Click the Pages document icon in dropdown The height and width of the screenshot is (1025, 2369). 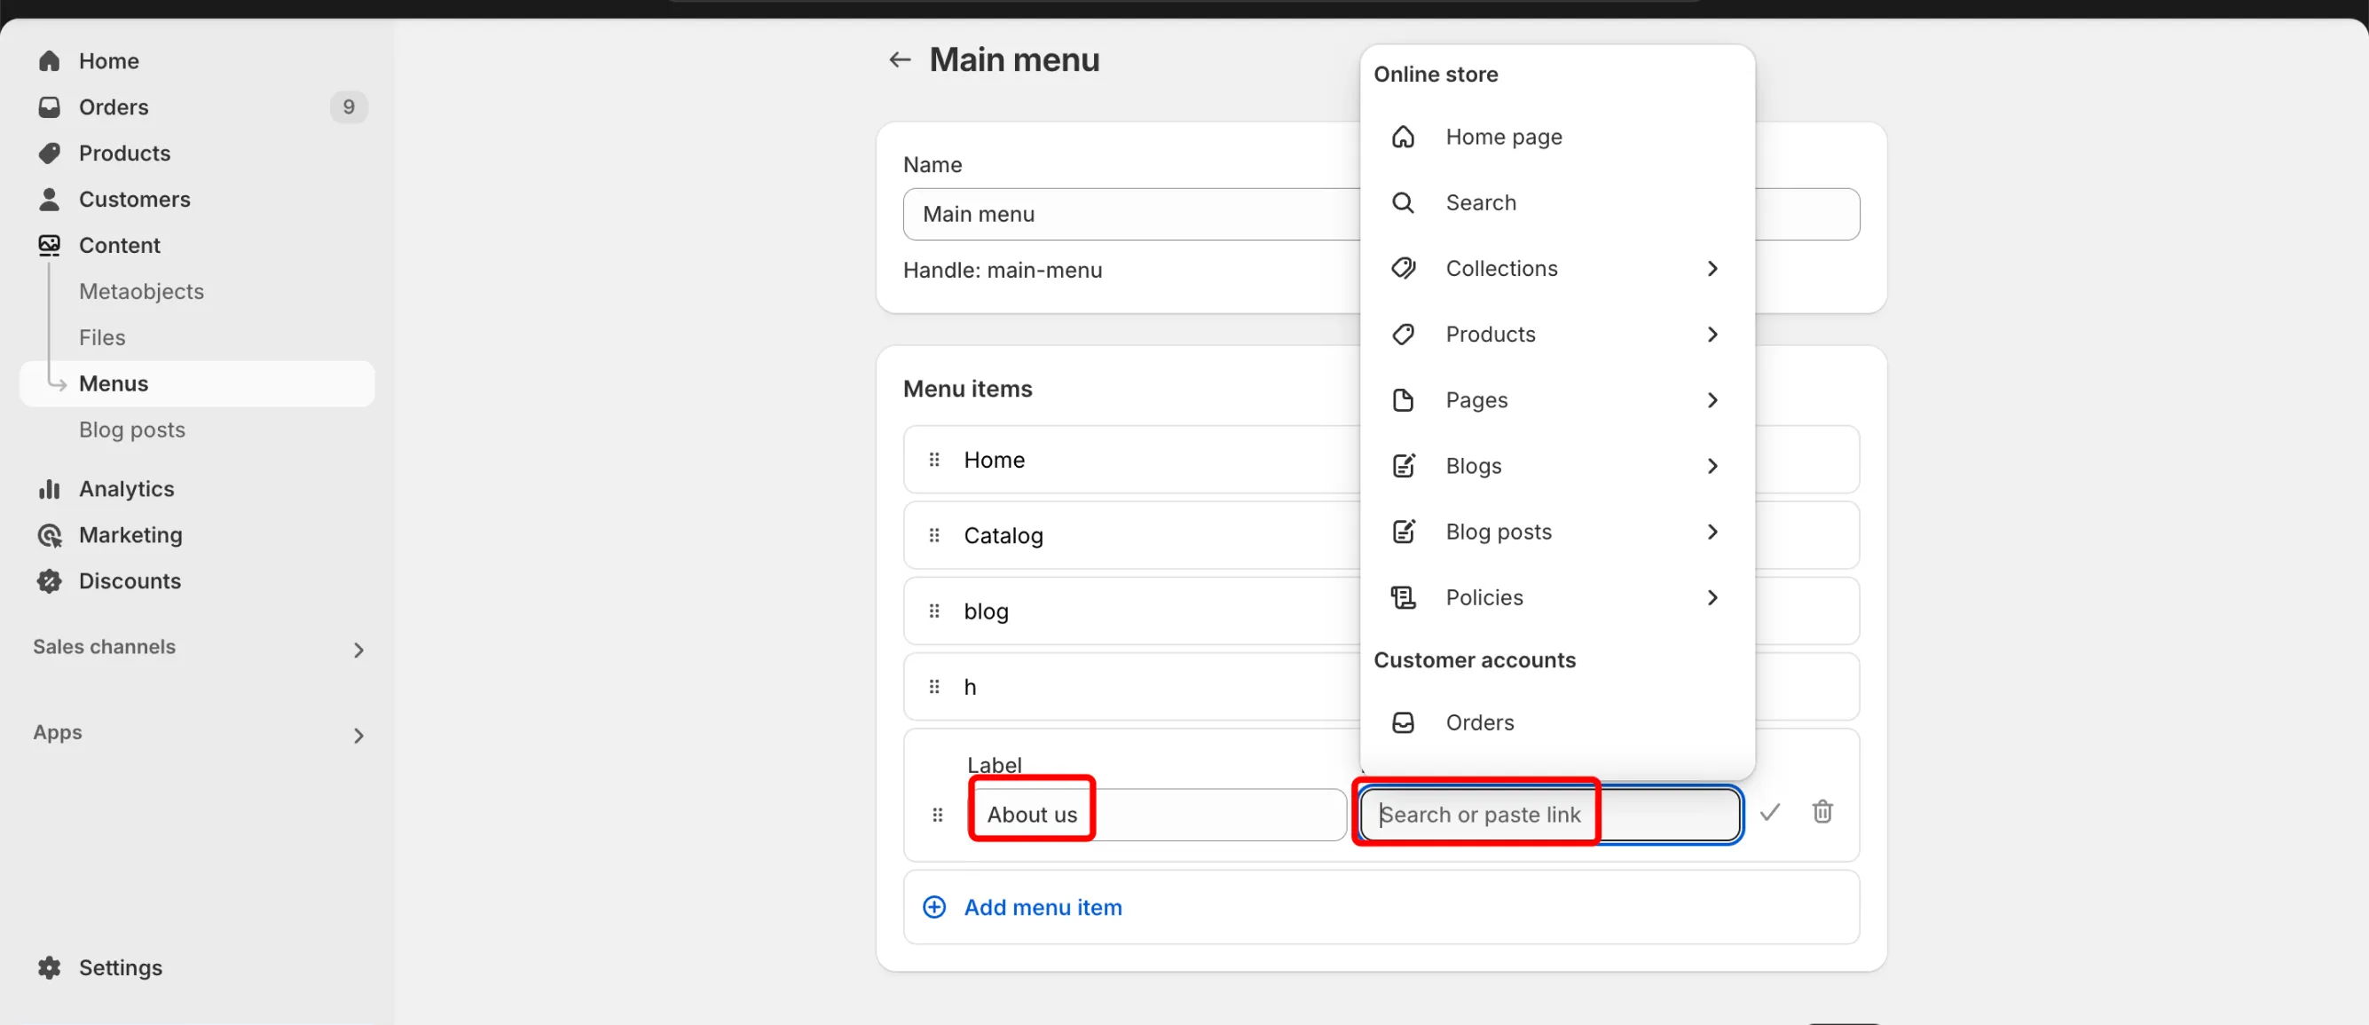[x=1403, y=399]
